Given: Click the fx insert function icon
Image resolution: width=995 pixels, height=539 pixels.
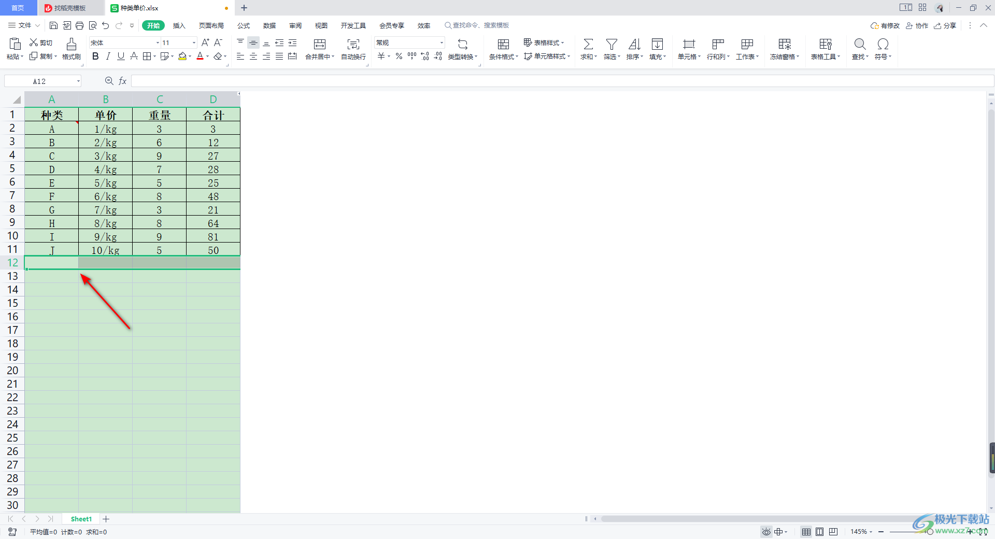Looking at the screenshot, I should point(123,81).
